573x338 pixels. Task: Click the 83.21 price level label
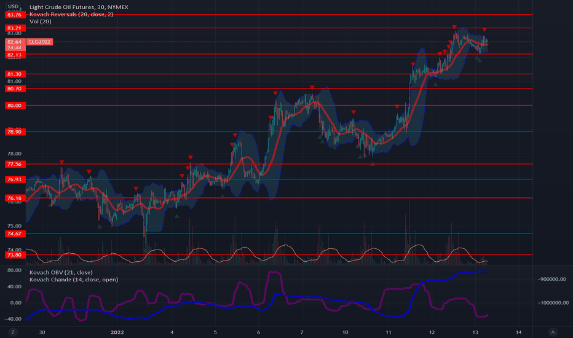coord(15,28)
